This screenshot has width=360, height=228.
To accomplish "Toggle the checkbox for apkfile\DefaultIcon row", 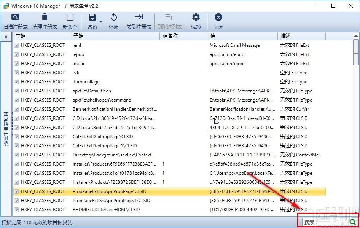I will click(16, 91).
